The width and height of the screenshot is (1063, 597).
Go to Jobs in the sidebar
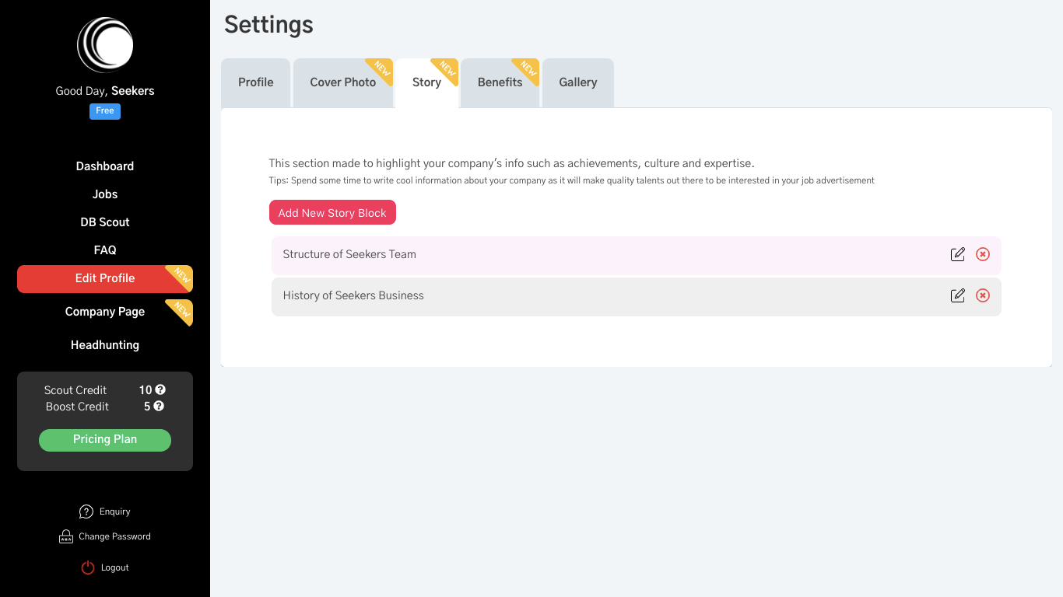pyautogui.click(x=105, y=194)
